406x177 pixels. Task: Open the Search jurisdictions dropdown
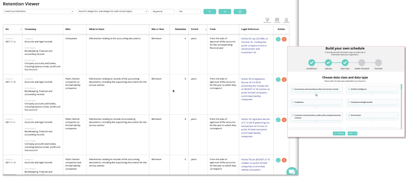click(38, 11)
